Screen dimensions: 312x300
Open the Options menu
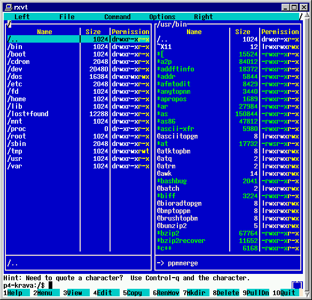[162, 17]
